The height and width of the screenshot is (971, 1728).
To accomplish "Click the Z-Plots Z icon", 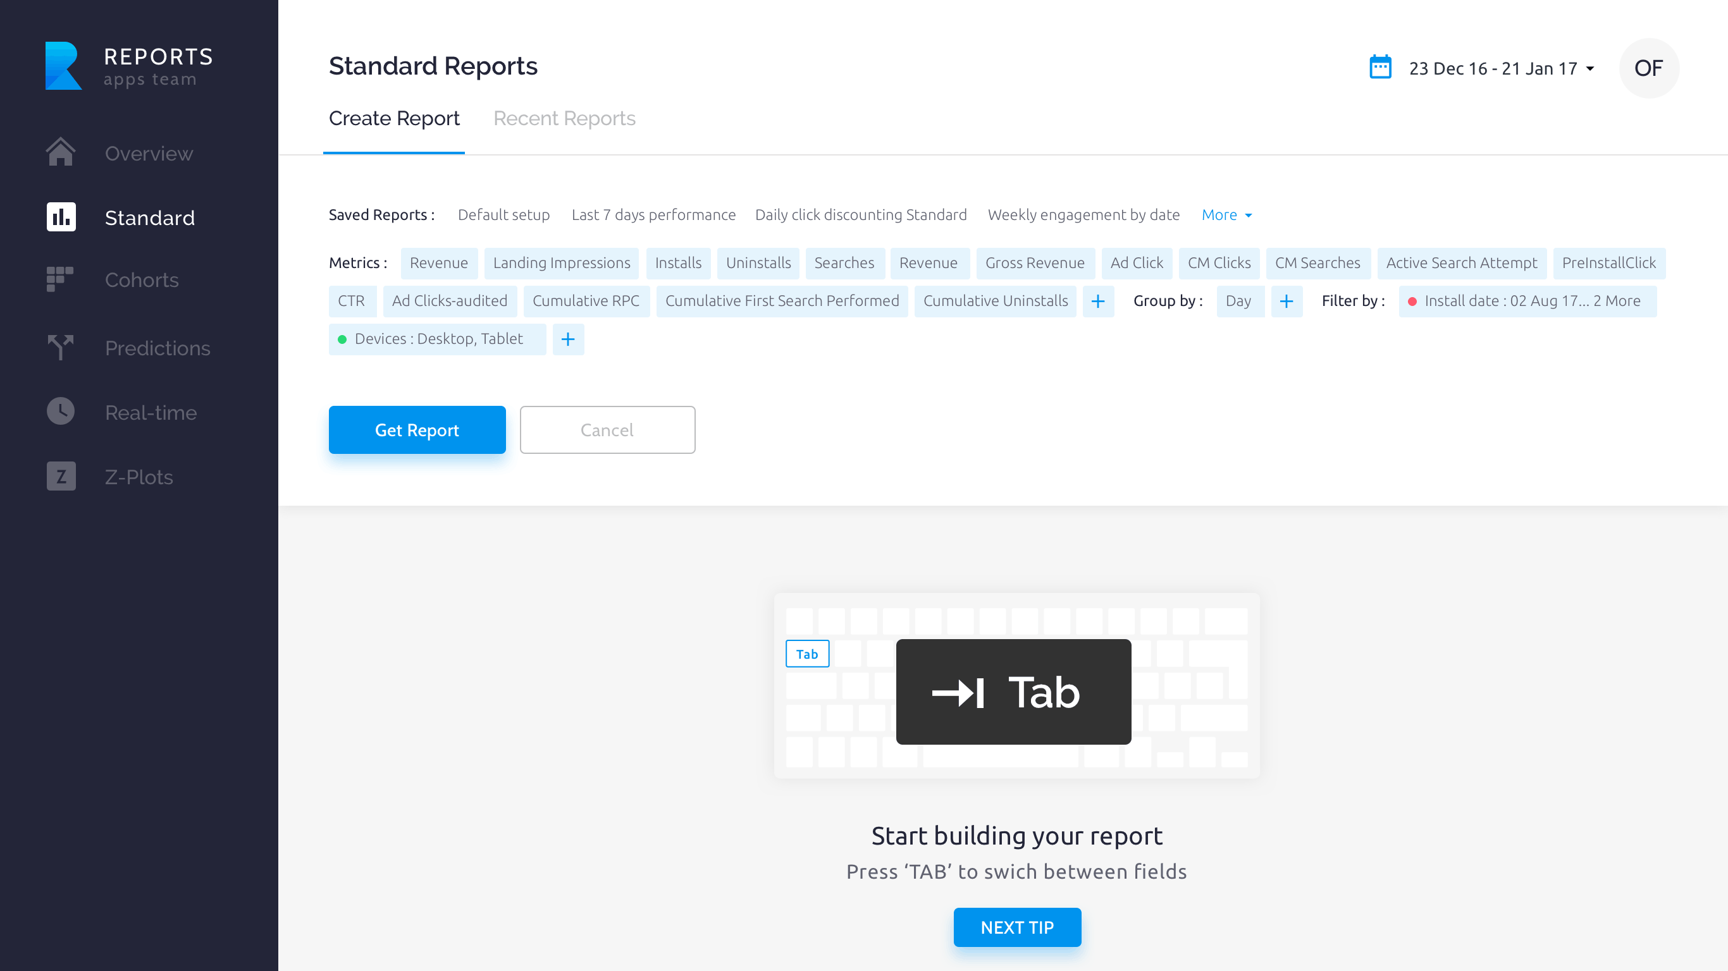I will coord(60,476).
